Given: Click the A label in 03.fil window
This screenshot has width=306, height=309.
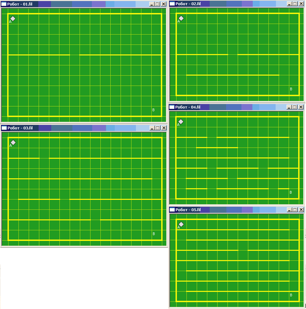Looking at the screenshot, I should (11, 146).
